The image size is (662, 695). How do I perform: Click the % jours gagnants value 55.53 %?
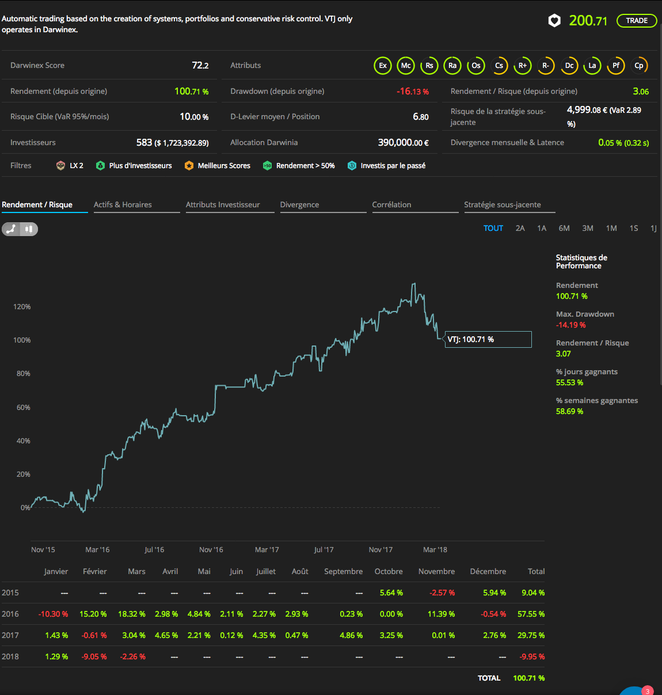[x=570, y=383]
